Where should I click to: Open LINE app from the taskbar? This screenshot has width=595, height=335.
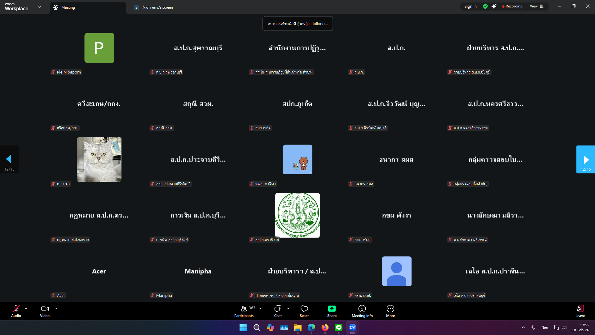click(x=338, y=328)
